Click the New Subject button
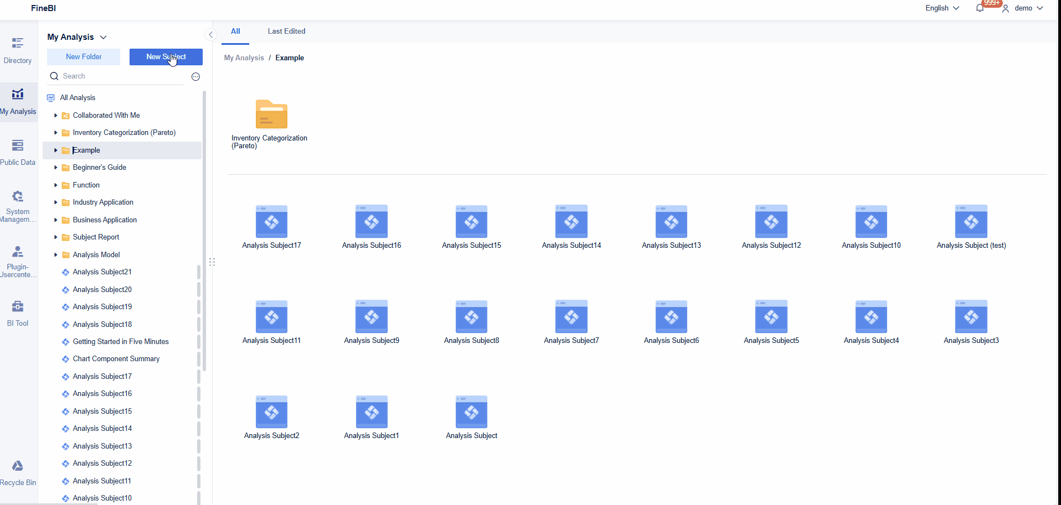 click(166, 57)
